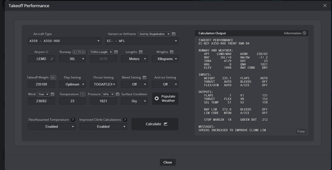Screen dimensions: 332x170
Task: Click the RWY LIM 272.0 output text
Action: (x=218, y=109)
